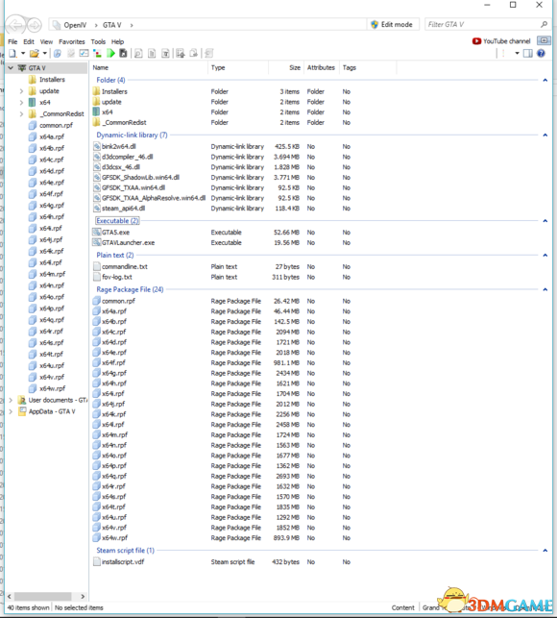Image resolution: width=557 pixels, height=618 pixels.
Task: Click the import file toolbar icon
Action: [180, 53]
